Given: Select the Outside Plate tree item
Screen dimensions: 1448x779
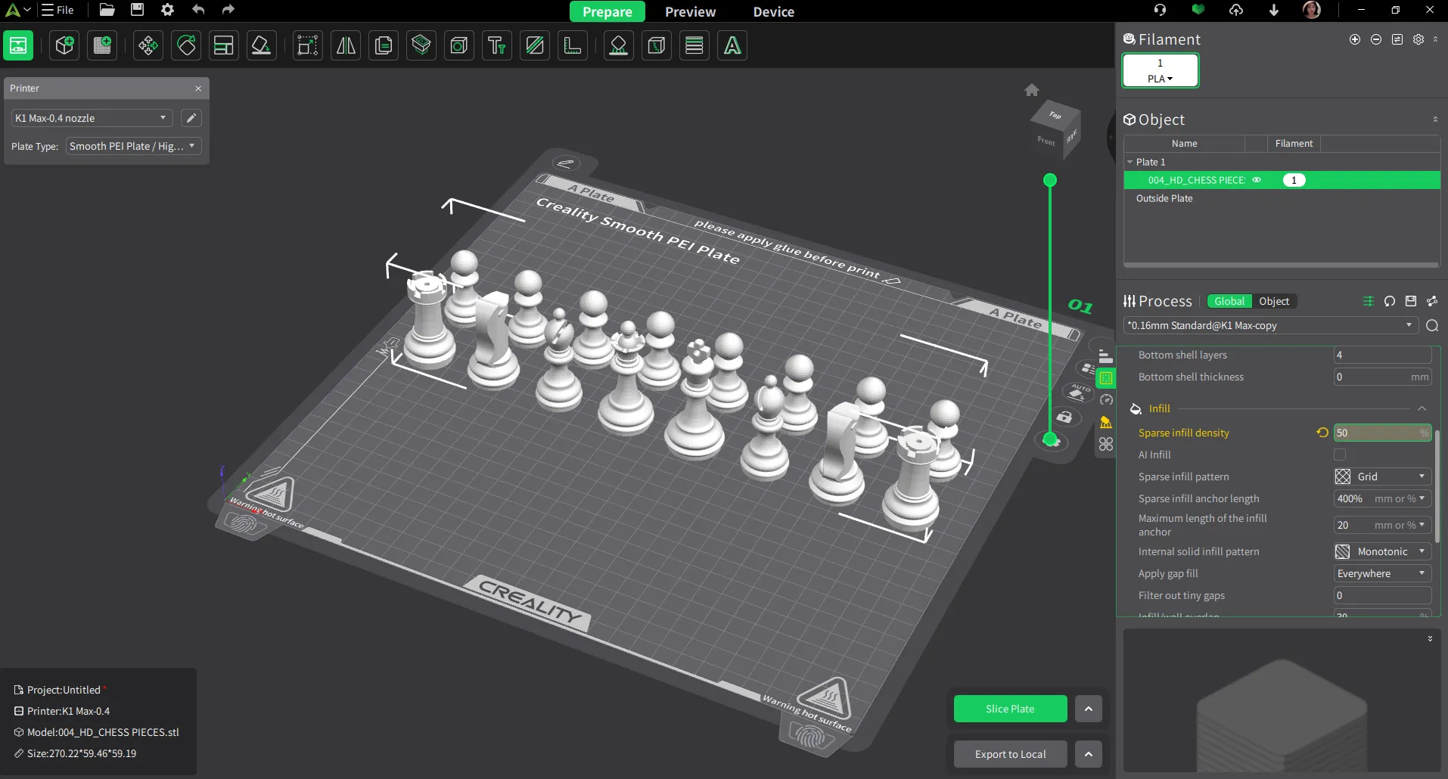Looking at the screenshot, I should (x=1164, y=198).
